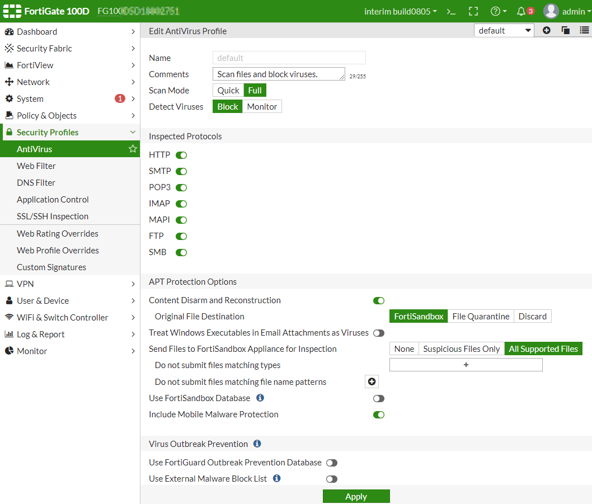Toggle IMAP protocol inspection
The width and height of the screenshot is (592, 504).
tap(181, 204)
